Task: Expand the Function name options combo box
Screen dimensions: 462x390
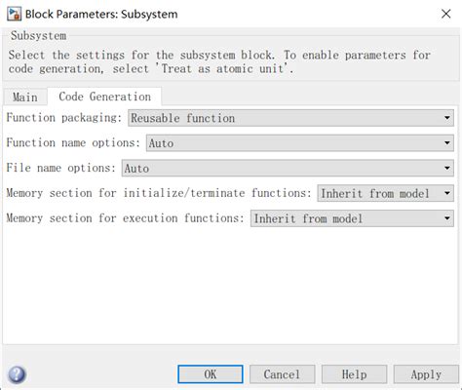Action: click(x=300, y=143)
